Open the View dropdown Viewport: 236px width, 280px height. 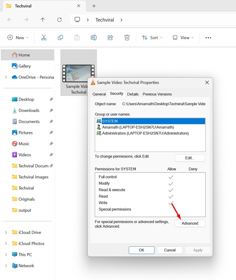(183, 38)
